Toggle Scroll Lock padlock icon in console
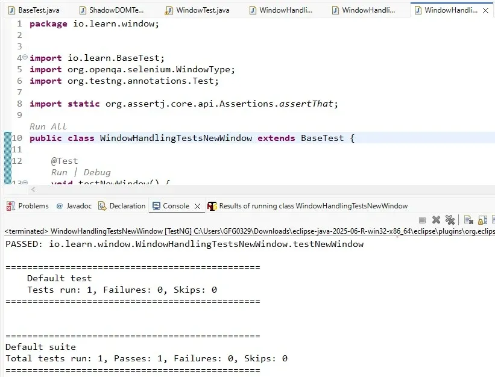Image resolution: width=495 pixels, height=377 pixels. pos(482,220)
